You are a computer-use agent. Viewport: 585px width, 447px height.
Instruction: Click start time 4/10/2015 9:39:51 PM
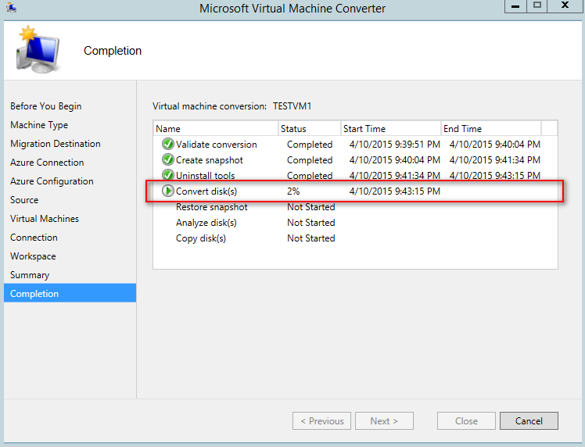(x=395, y=145)
